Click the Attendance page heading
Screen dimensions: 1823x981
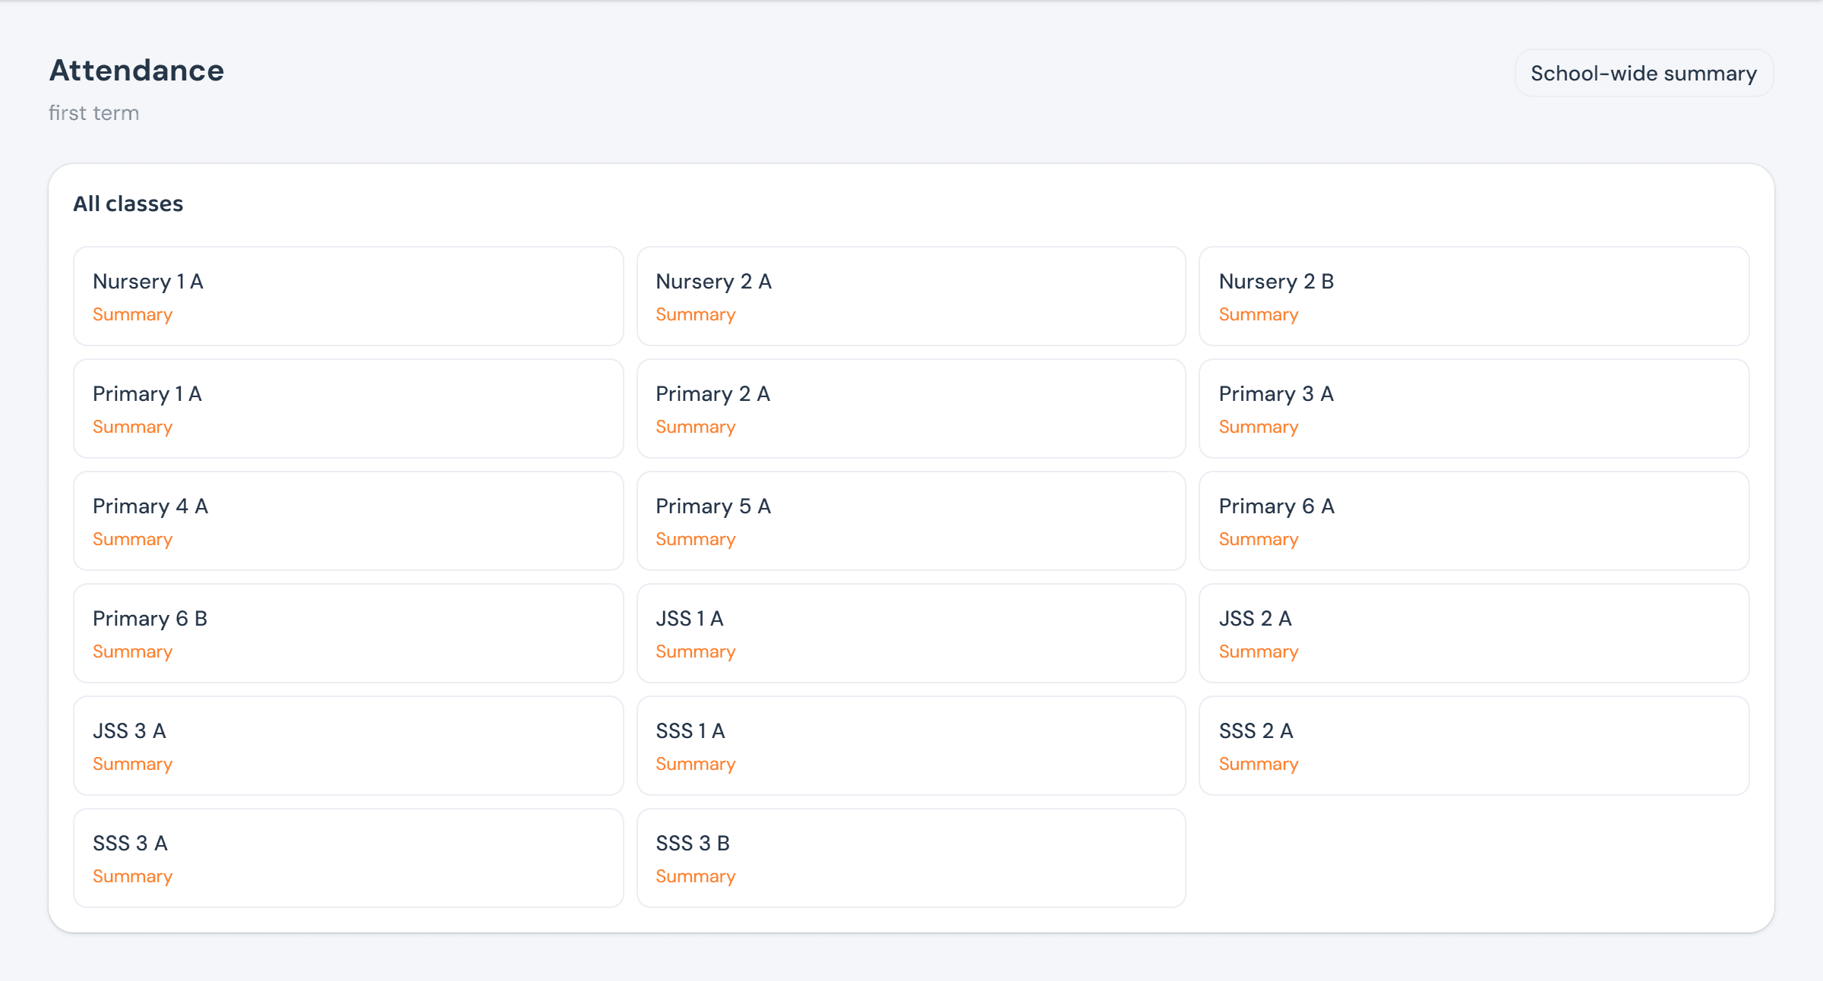click(137, 71)
